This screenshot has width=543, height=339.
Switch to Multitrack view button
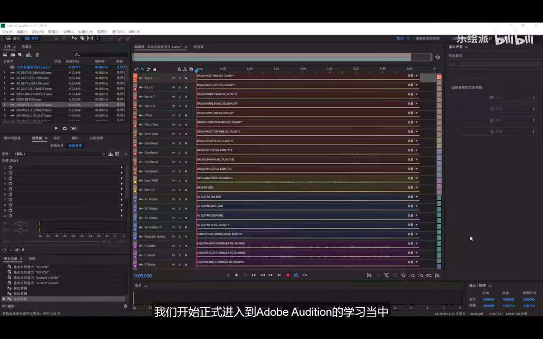click(32, 38)
